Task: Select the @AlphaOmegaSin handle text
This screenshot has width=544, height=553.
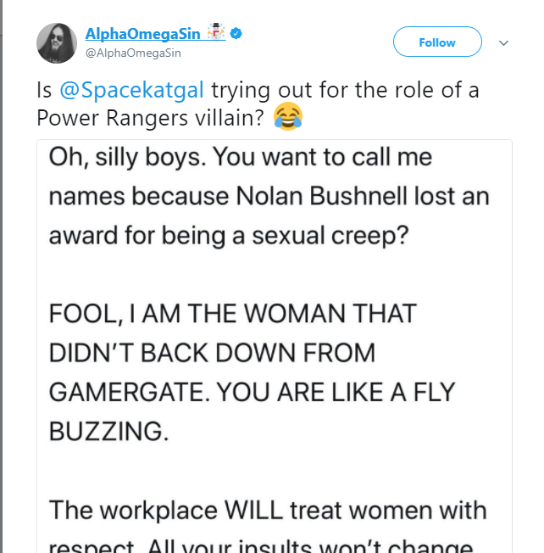Action: click(133, 53)
